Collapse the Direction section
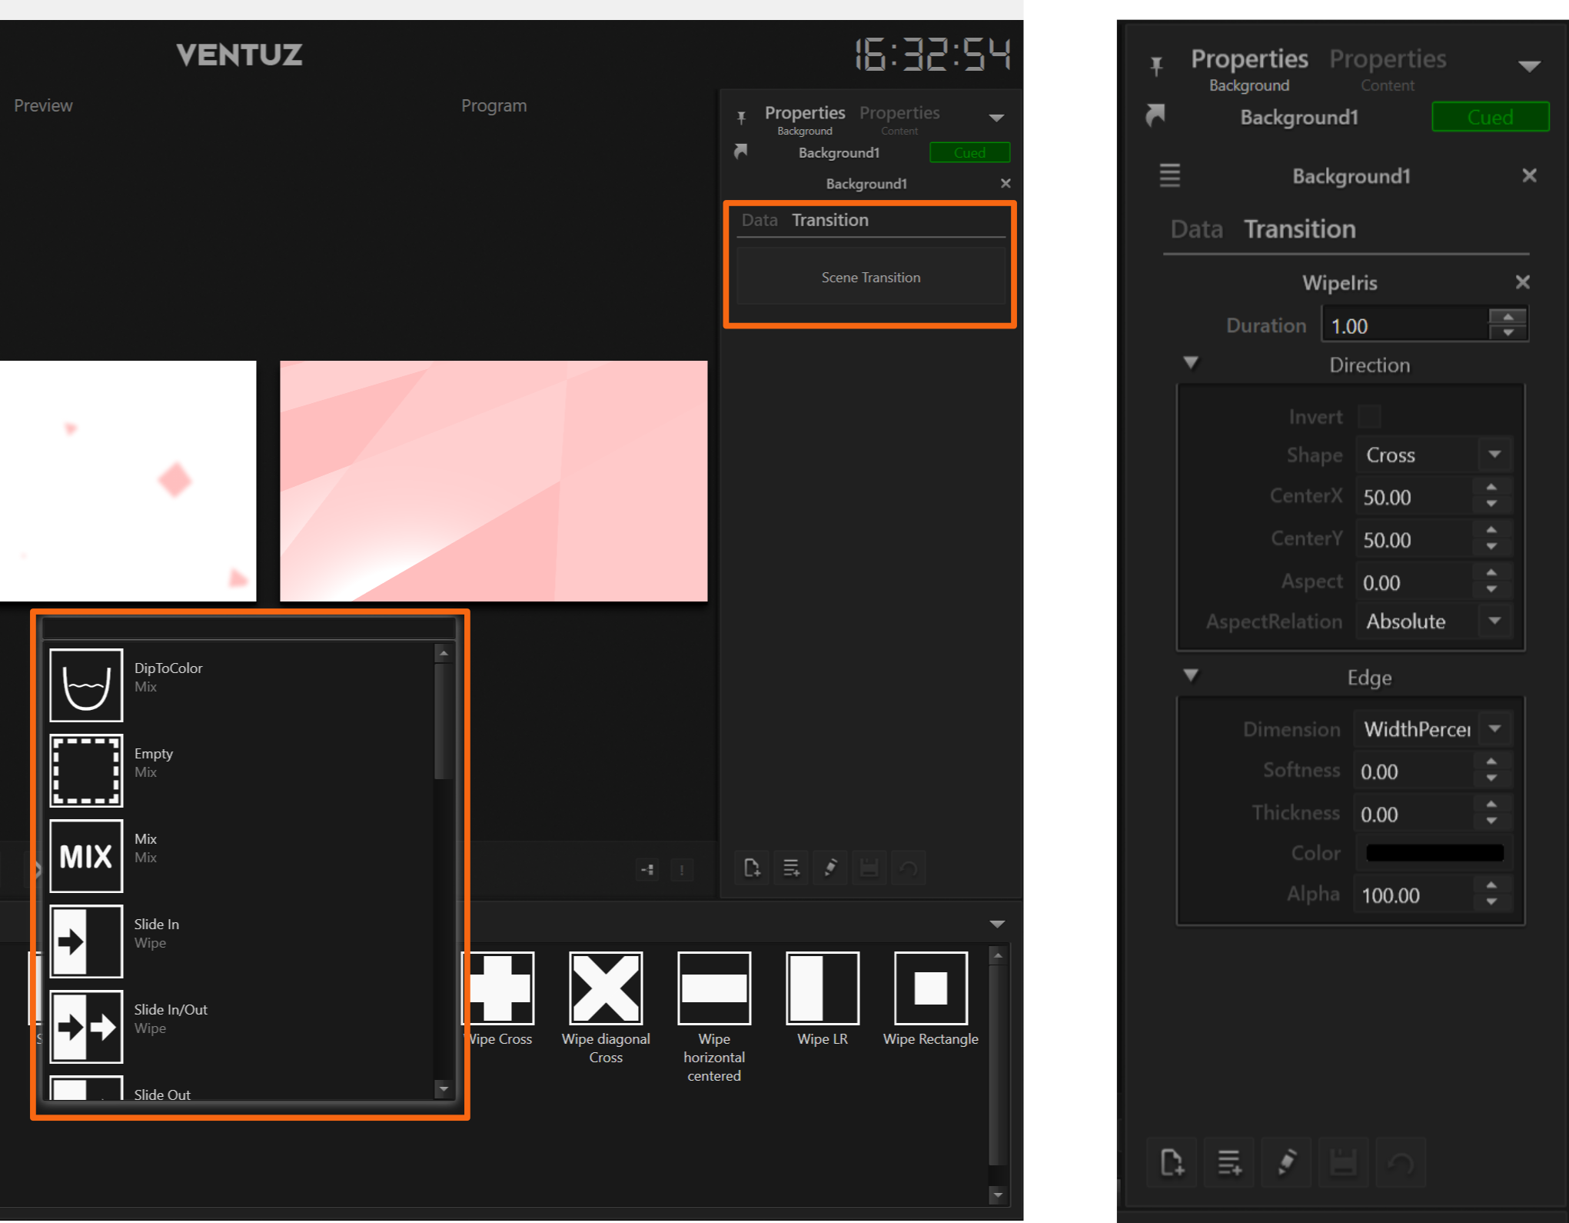The image size is (1569, 1223). point(1191,363)
